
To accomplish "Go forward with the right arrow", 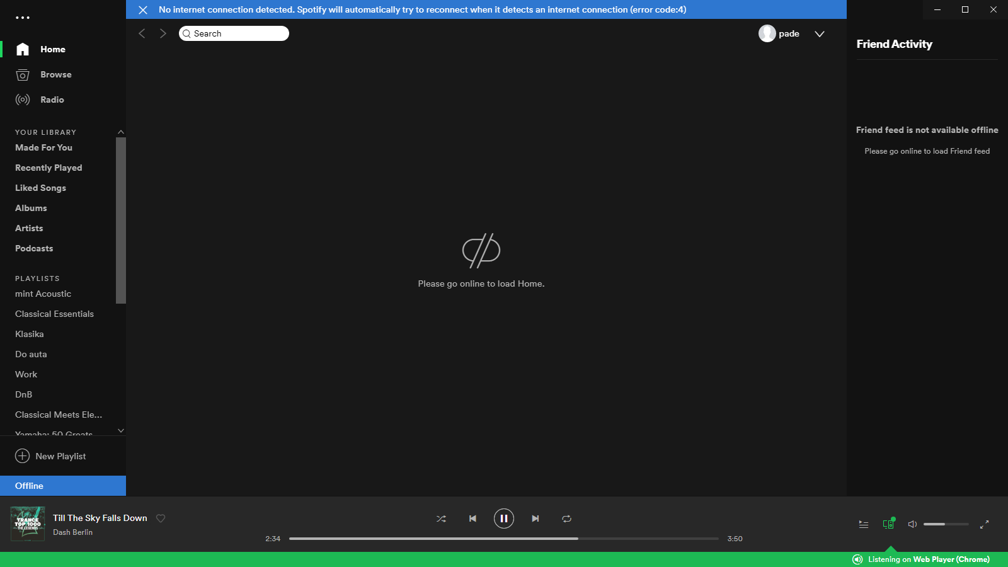I will click(163, 33).
